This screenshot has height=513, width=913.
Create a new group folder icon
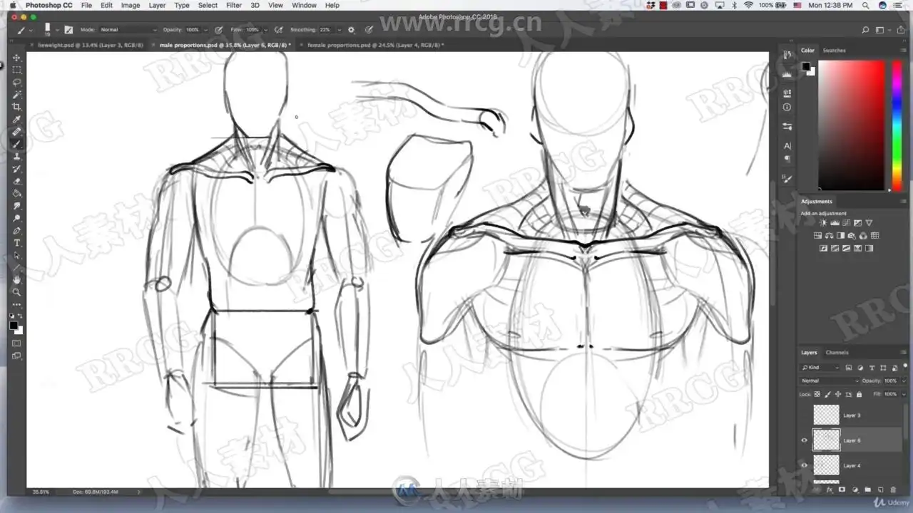867,490
